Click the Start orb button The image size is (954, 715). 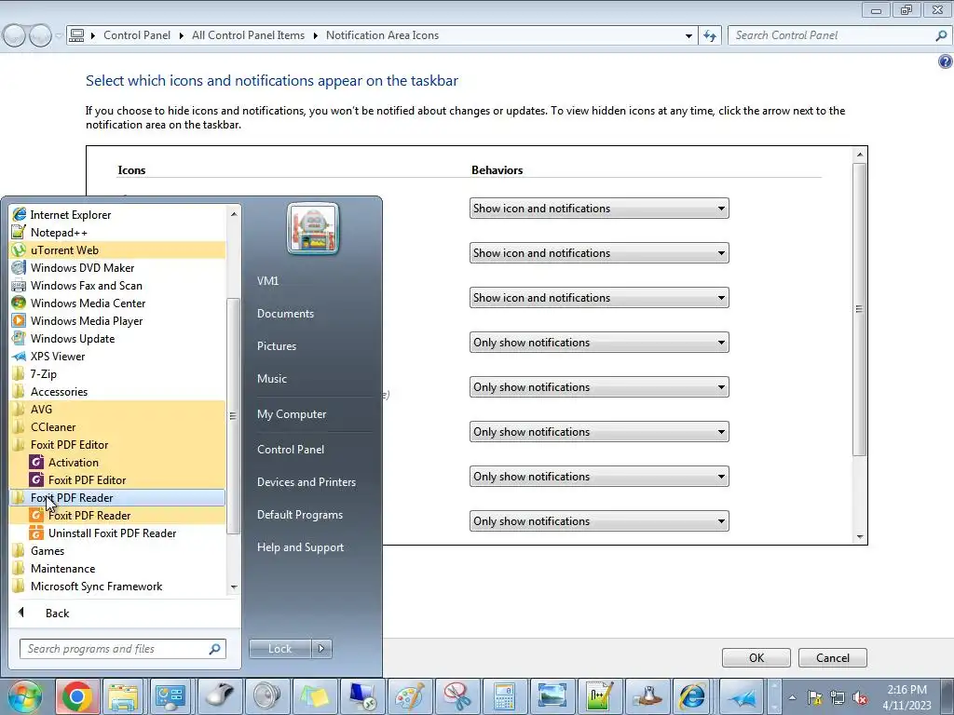24,696
